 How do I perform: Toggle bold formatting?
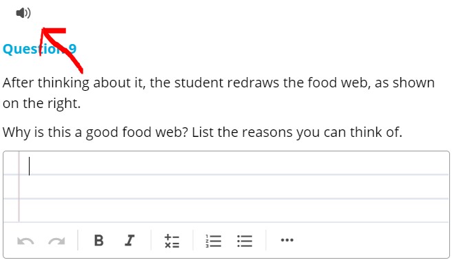[x=99, y=240]
